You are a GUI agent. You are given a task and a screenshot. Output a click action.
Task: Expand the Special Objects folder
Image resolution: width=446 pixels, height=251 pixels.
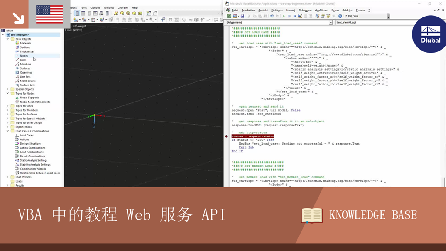coord(8,89)
